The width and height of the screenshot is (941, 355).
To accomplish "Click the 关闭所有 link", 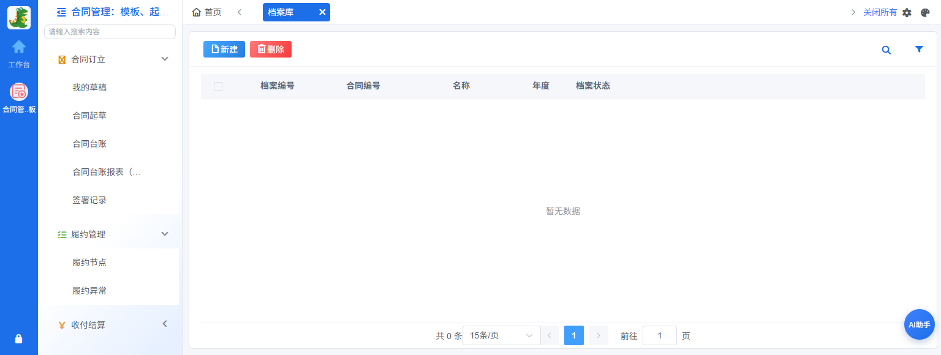I will click(x=880, y=12).
